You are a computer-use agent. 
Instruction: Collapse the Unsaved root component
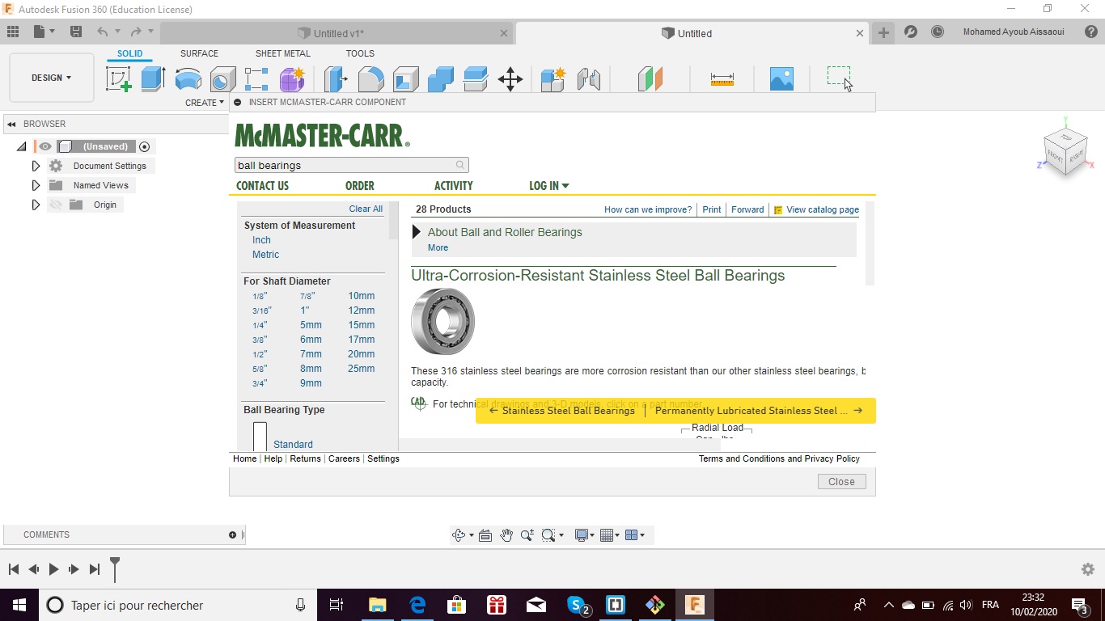pyautogui.click(x=22, y=146)
